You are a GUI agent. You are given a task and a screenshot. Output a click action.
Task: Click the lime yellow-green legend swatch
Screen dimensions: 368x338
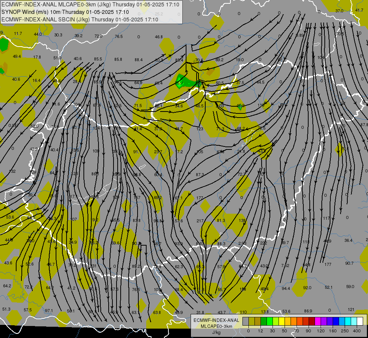(x=276, y=321)
